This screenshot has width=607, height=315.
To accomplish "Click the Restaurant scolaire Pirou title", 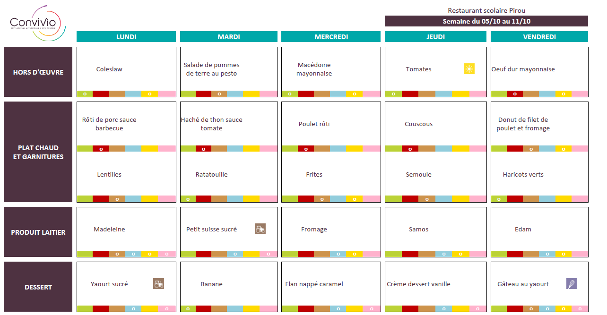I will pos(486,10).
